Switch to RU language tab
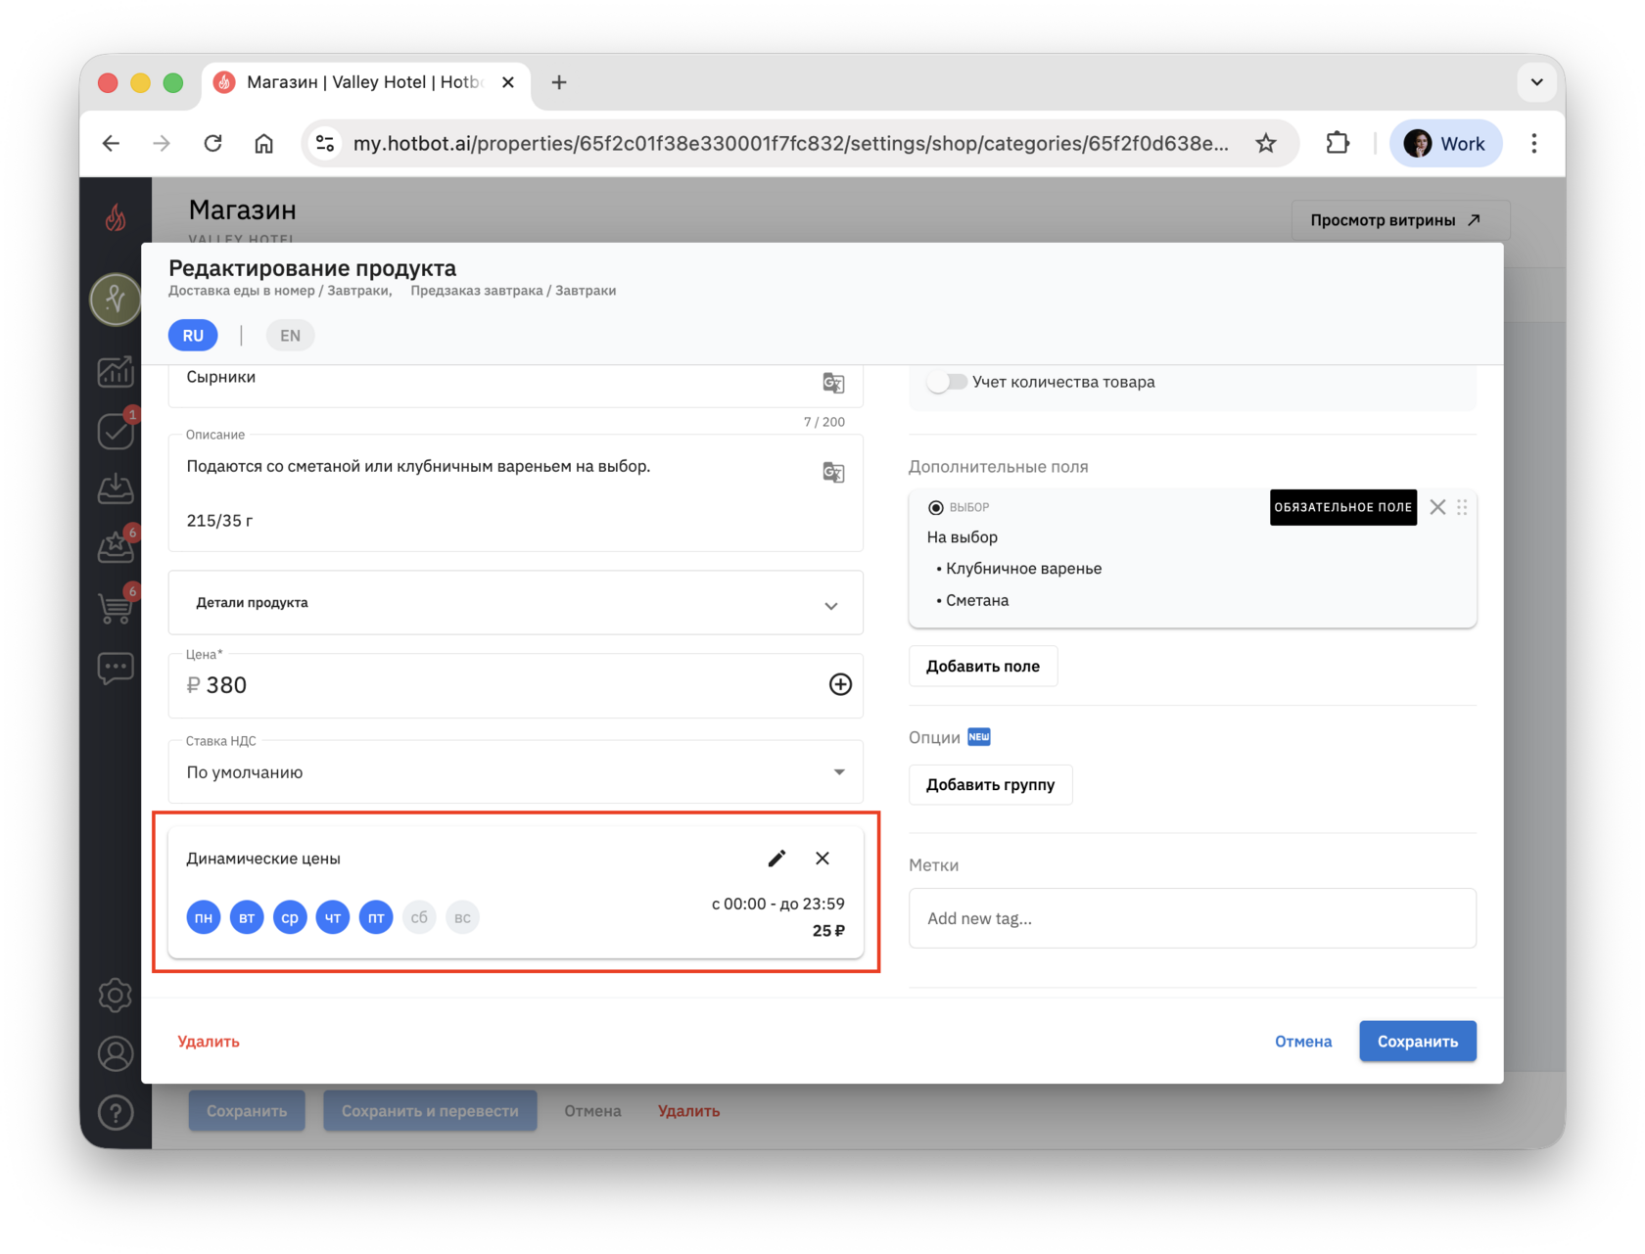Screen dimensions: 1645x1254 click(x=193, y=336)
